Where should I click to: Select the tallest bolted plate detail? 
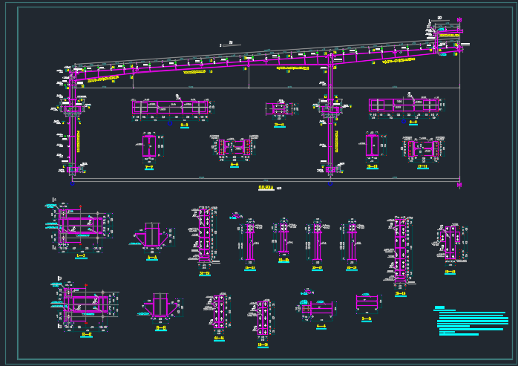tap(401, 251)
